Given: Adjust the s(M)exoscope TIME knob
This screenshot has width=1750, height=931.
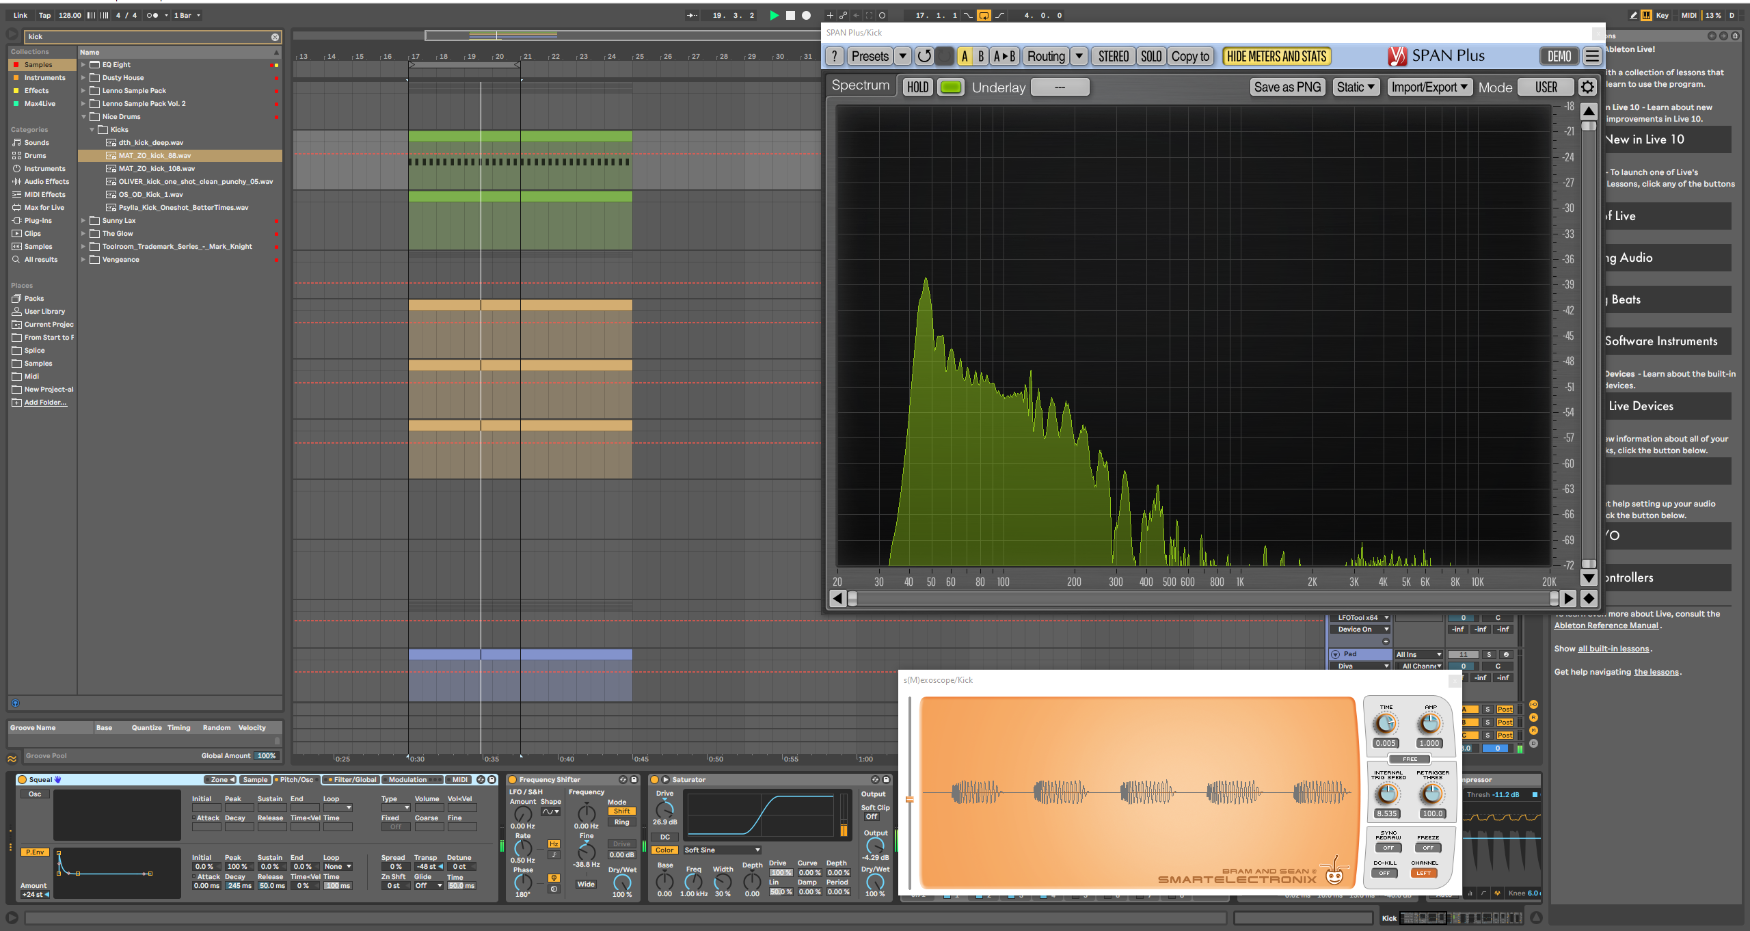Looking at the screenshot, I should pyautogui.click(x=1386, y=723).
